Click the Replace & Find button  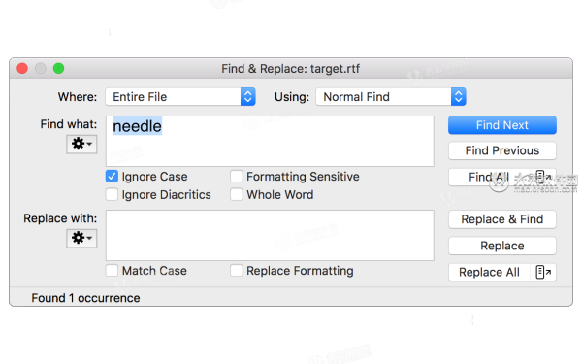pyautogui.click(x=502, y=219)
